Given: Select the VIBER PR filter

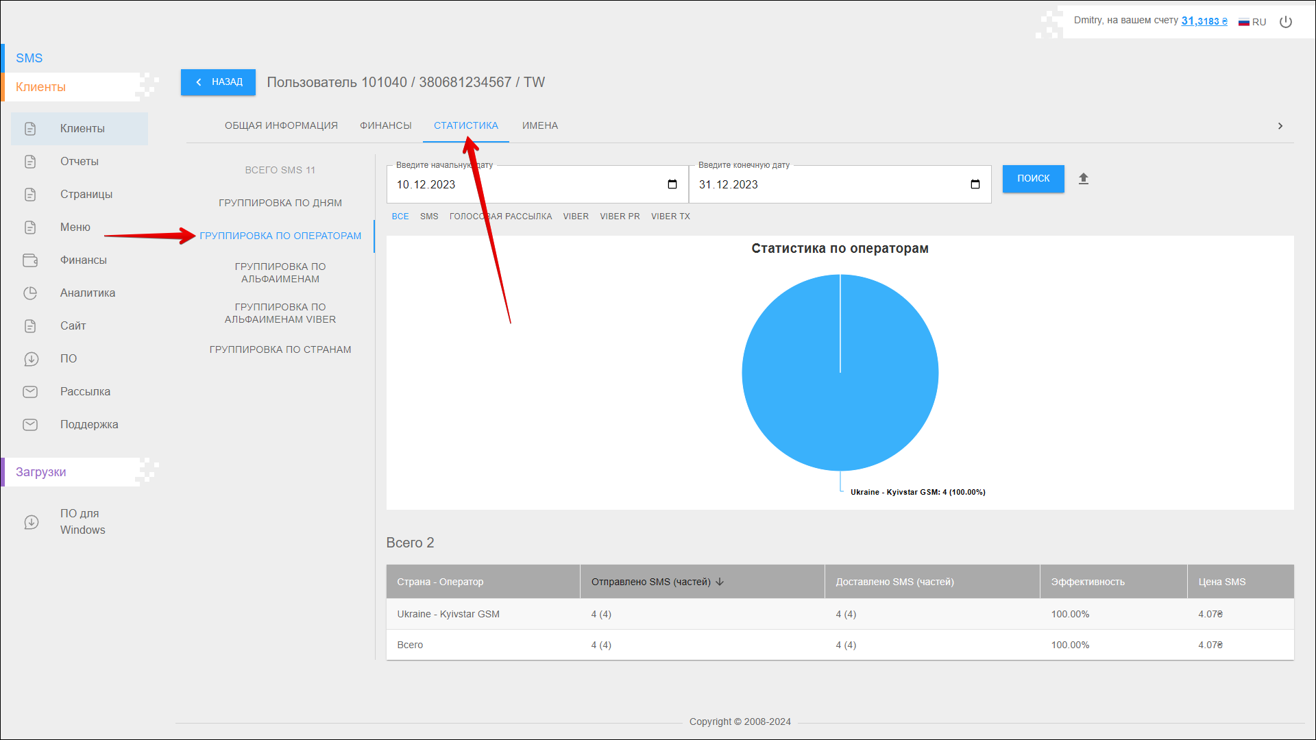Looking at the screenshot, I should click(620, 217).
